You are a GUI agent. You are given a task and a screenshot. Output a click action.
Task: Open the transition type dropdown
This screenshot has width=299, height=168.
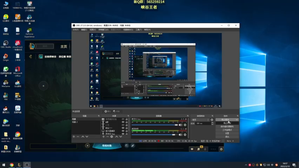200,120
